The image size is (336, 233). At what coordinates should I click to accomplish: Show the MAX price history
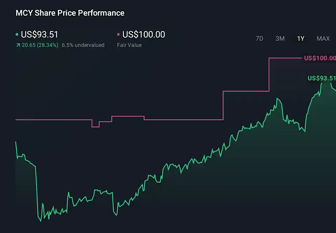click(323, 39)
